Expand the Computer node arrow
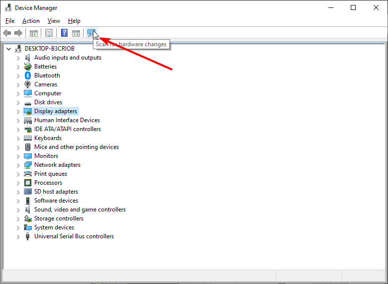Viewport: 388px width, 284px height. (18, 93)
